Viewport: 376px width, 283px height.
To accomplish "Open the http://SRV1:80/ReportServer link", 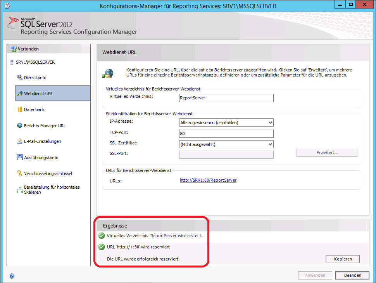I will pyautogui.click(x=208, y=180).
